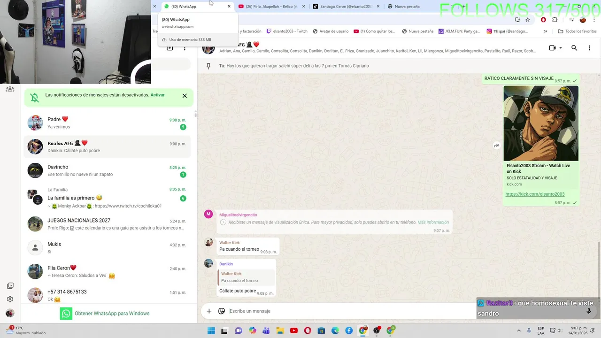
Task: Open the https://kick.com/elsanto2003 link
Action: [535, 194]
